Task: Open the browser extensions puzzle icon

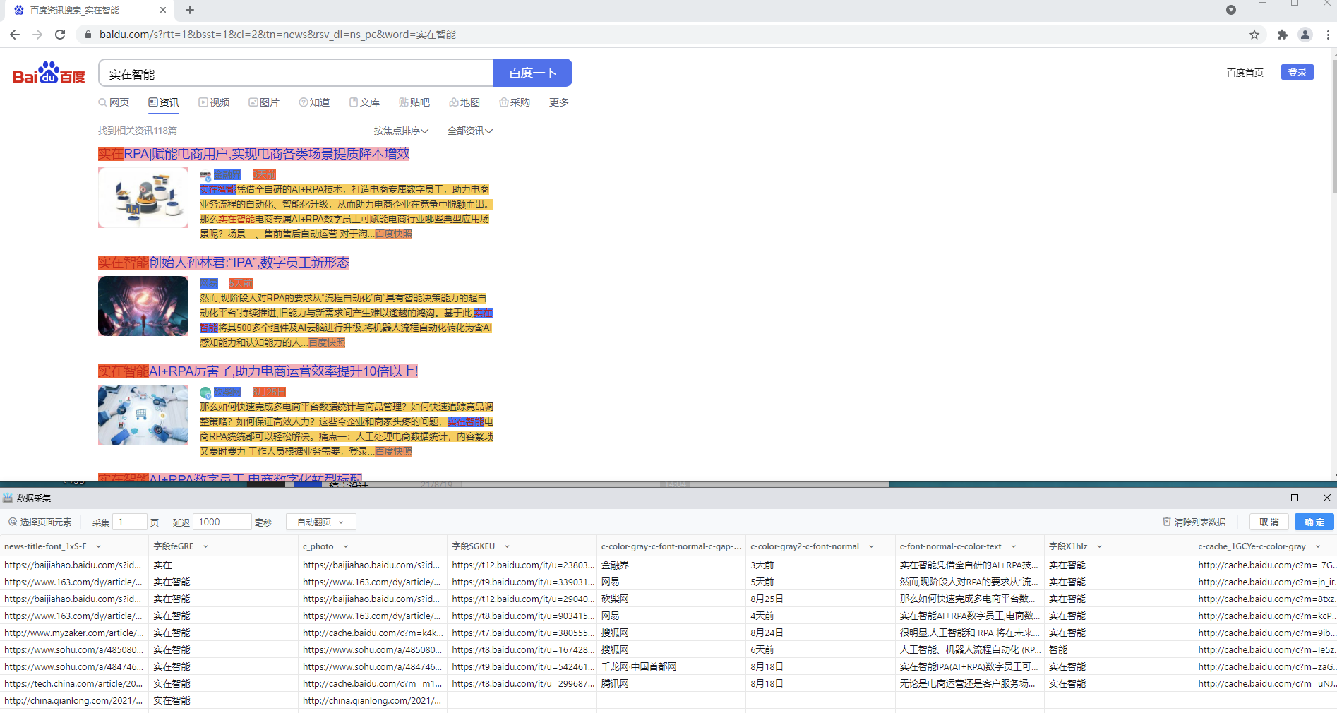Action: pyautogui.click(x=1283, y=35)
